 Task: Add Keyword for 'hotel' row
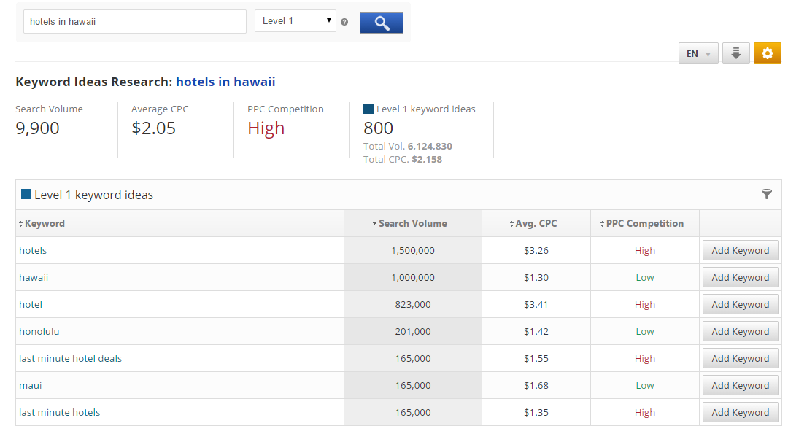coord(740,305)
